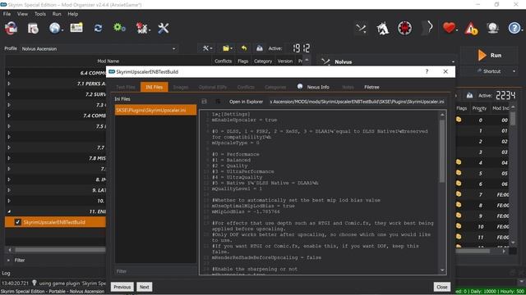The image size is (526, 295).
Task: Click Create Backup icon beside mod Active counter
Action: [x=260, y=48]
